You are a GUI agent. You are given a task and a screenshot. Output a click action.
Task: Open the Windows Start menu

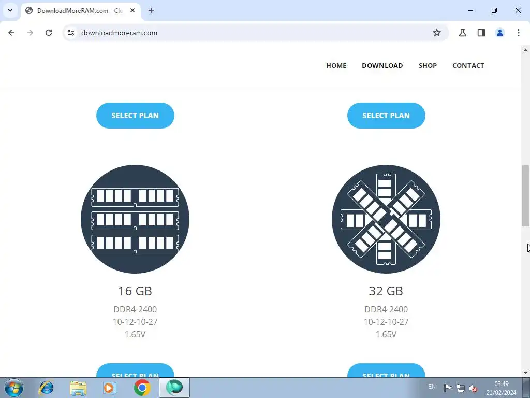point(14,388)
